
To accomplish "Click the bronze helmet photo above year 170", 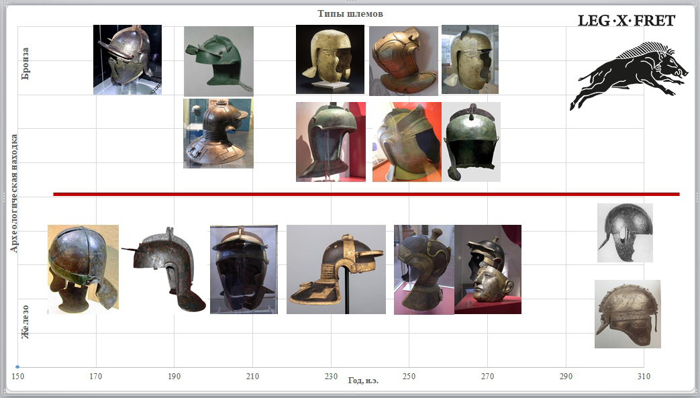I will [x=127, y=59].
